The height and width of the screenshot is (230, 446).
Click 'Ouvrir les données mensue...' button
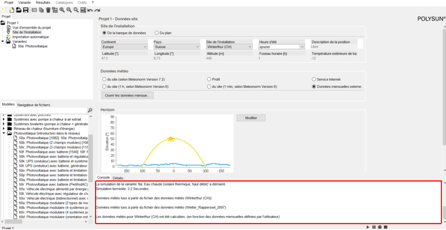tap(127, 95)
